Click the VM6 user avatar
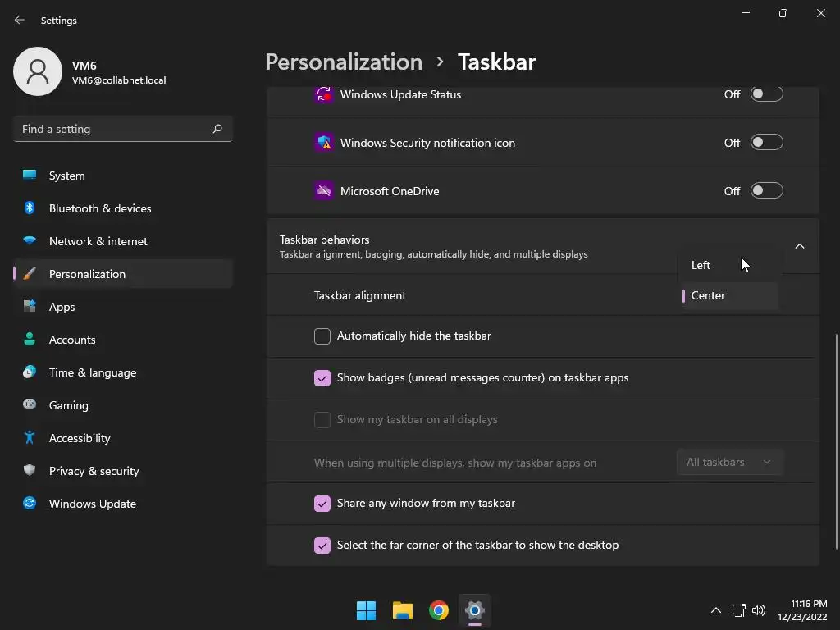Image resolution: width=840 pixels, height=630 pixels. coord(38,71)
